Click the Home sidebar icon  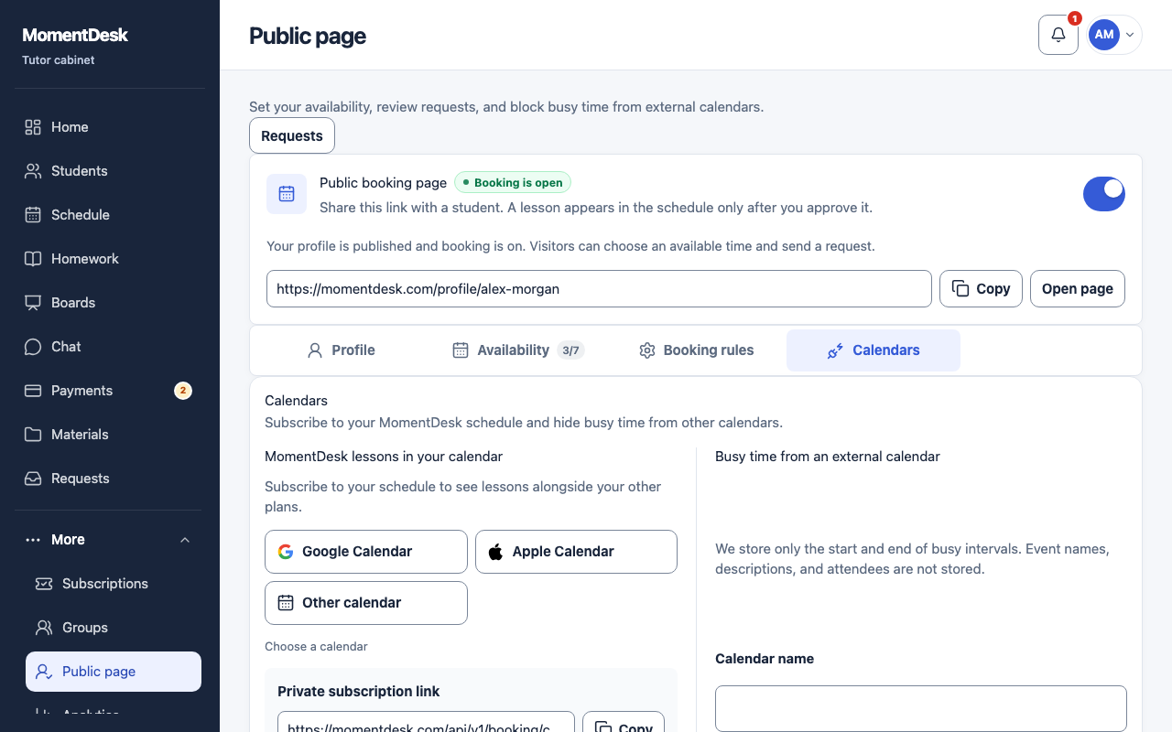click(x=33, y=127)
